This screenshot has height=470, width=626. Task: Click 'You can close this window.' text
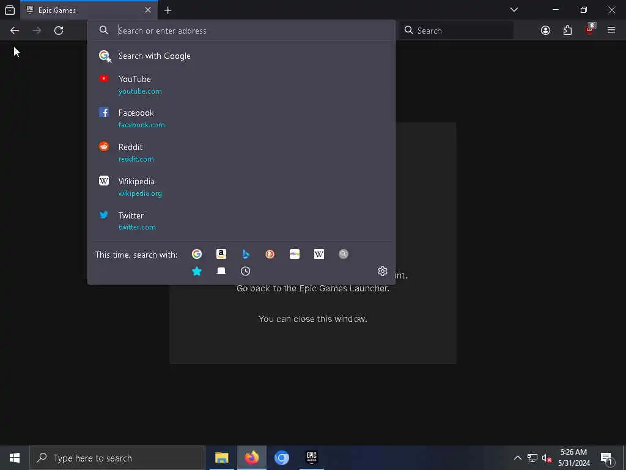click(x=312, y=319)
